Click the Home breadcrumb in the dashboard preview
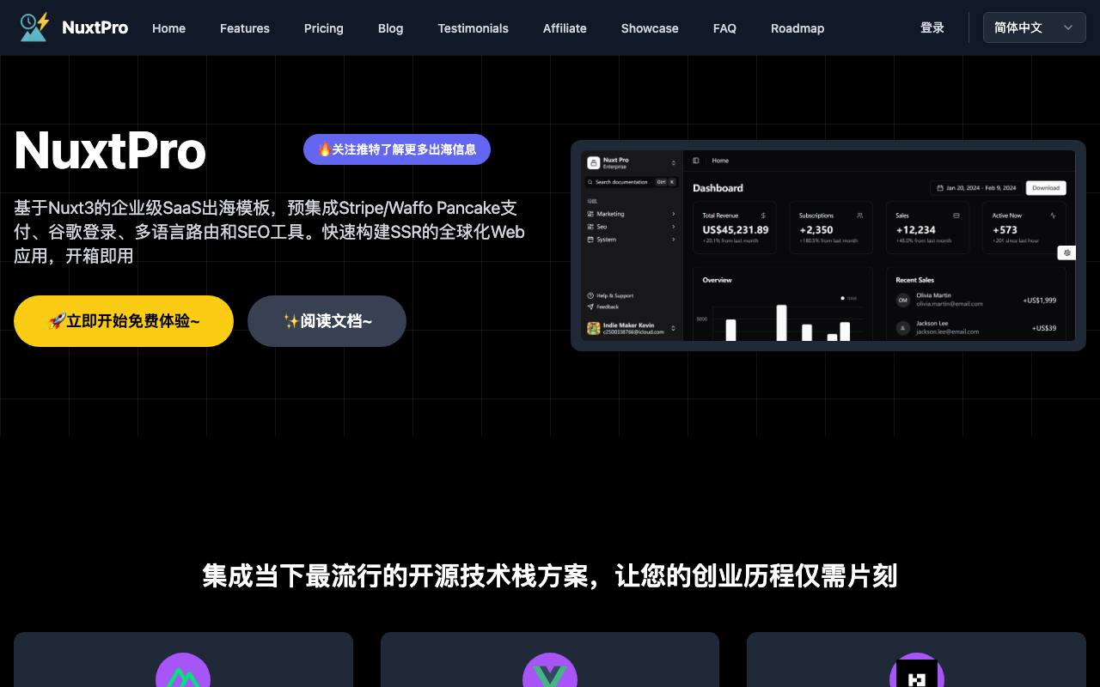 [720, 161]
